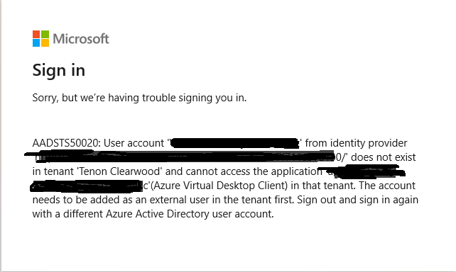
Task: Click the Sign in heading
Action: point(59,71)
